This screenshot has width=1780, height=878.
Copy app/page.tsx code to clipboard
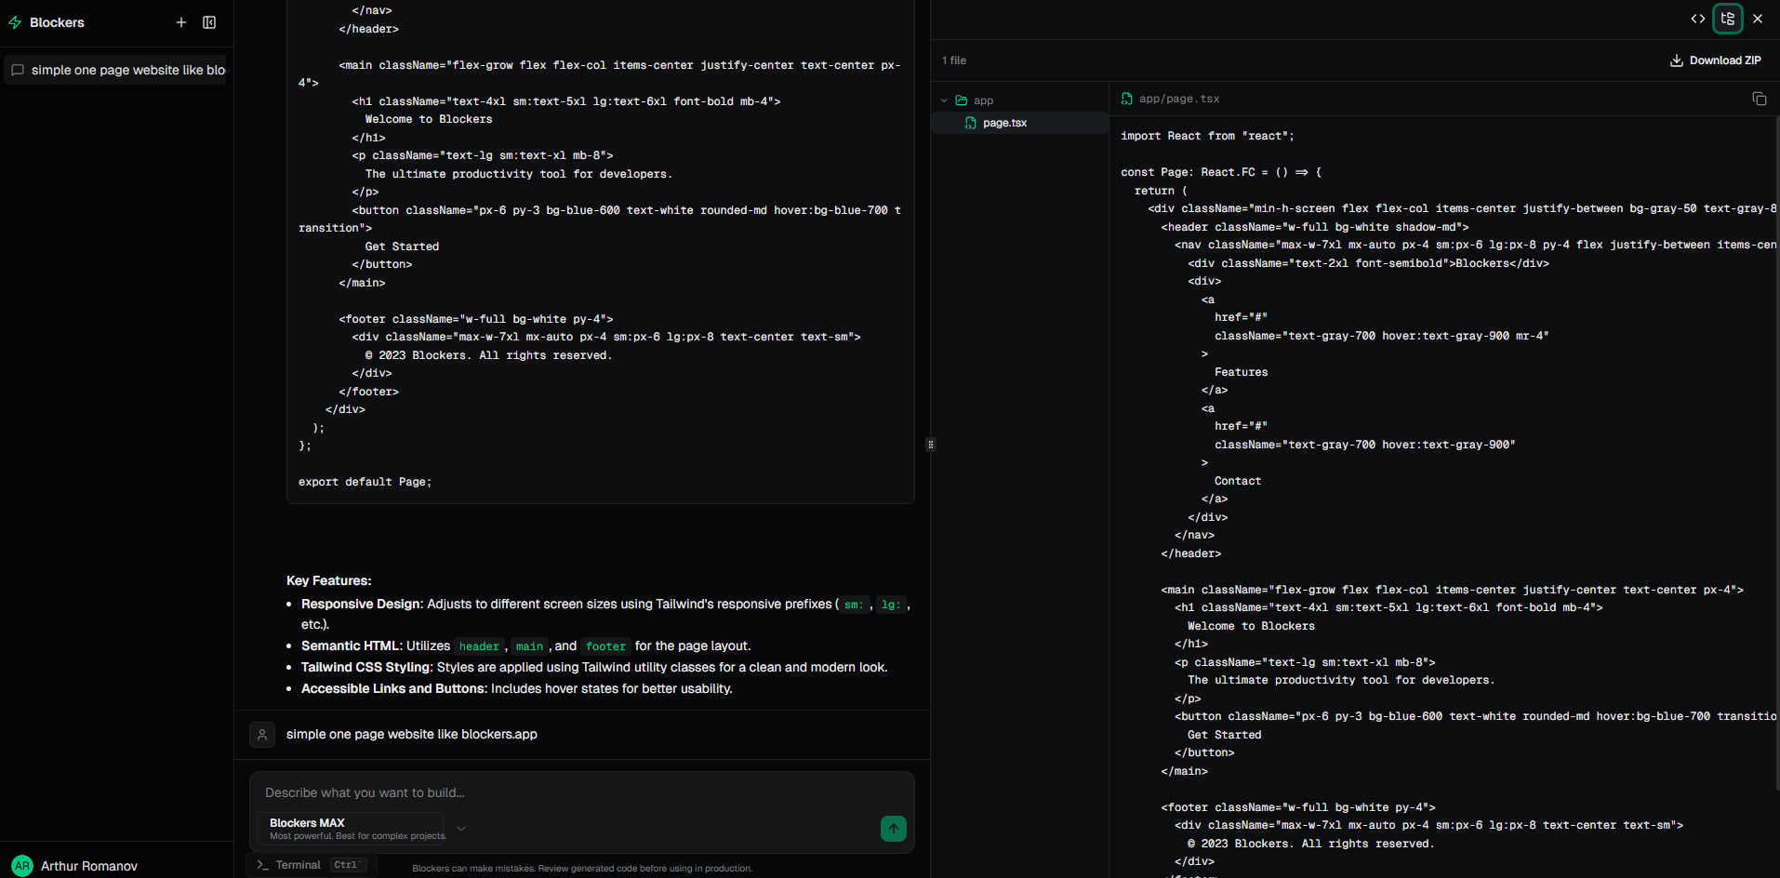pos(1760,99)
